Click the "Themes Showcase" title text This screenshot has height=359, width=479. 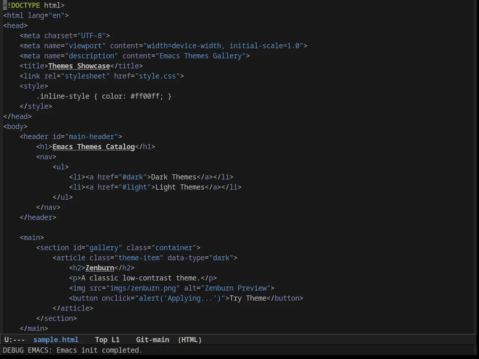pyautogui.click(x=79, y=66)
